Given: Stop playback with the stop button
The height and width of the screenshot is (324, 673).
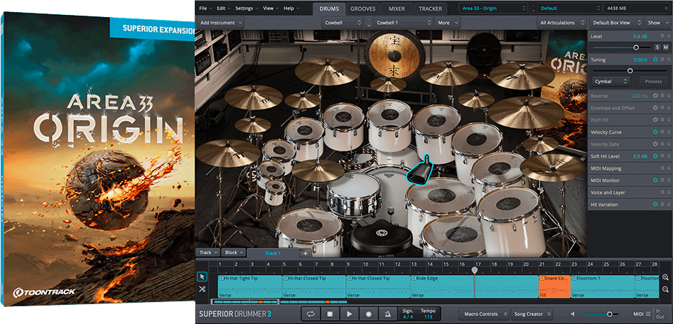Looking at the screenshot, I should tap(330, 314).
